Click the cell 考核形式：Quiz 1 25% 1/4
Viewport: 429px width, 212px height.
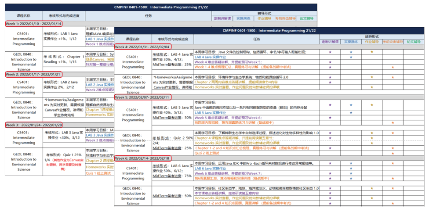point(64,162)
